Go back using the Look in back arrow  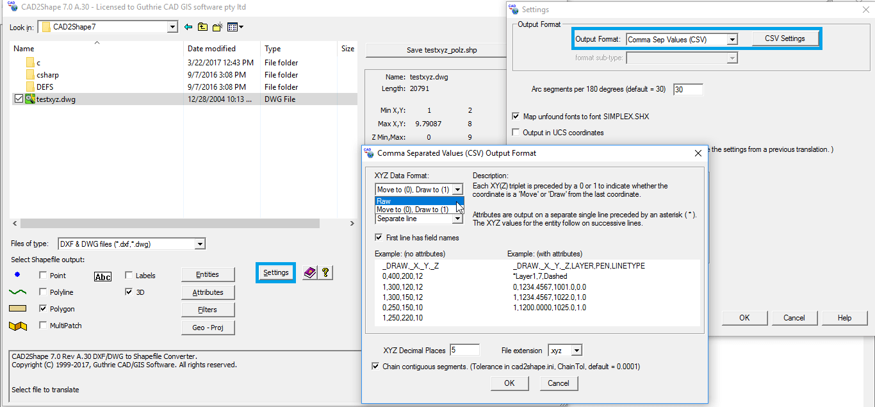click(188, 27)
